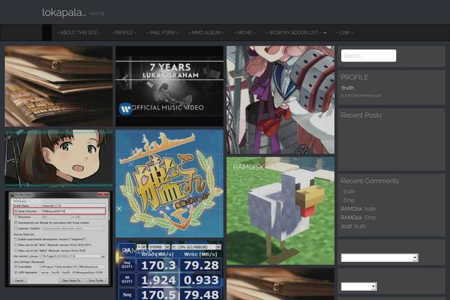
Task: Open the wider sidebar dropdown below Recent Comments
Action: (x=379, y=257)
